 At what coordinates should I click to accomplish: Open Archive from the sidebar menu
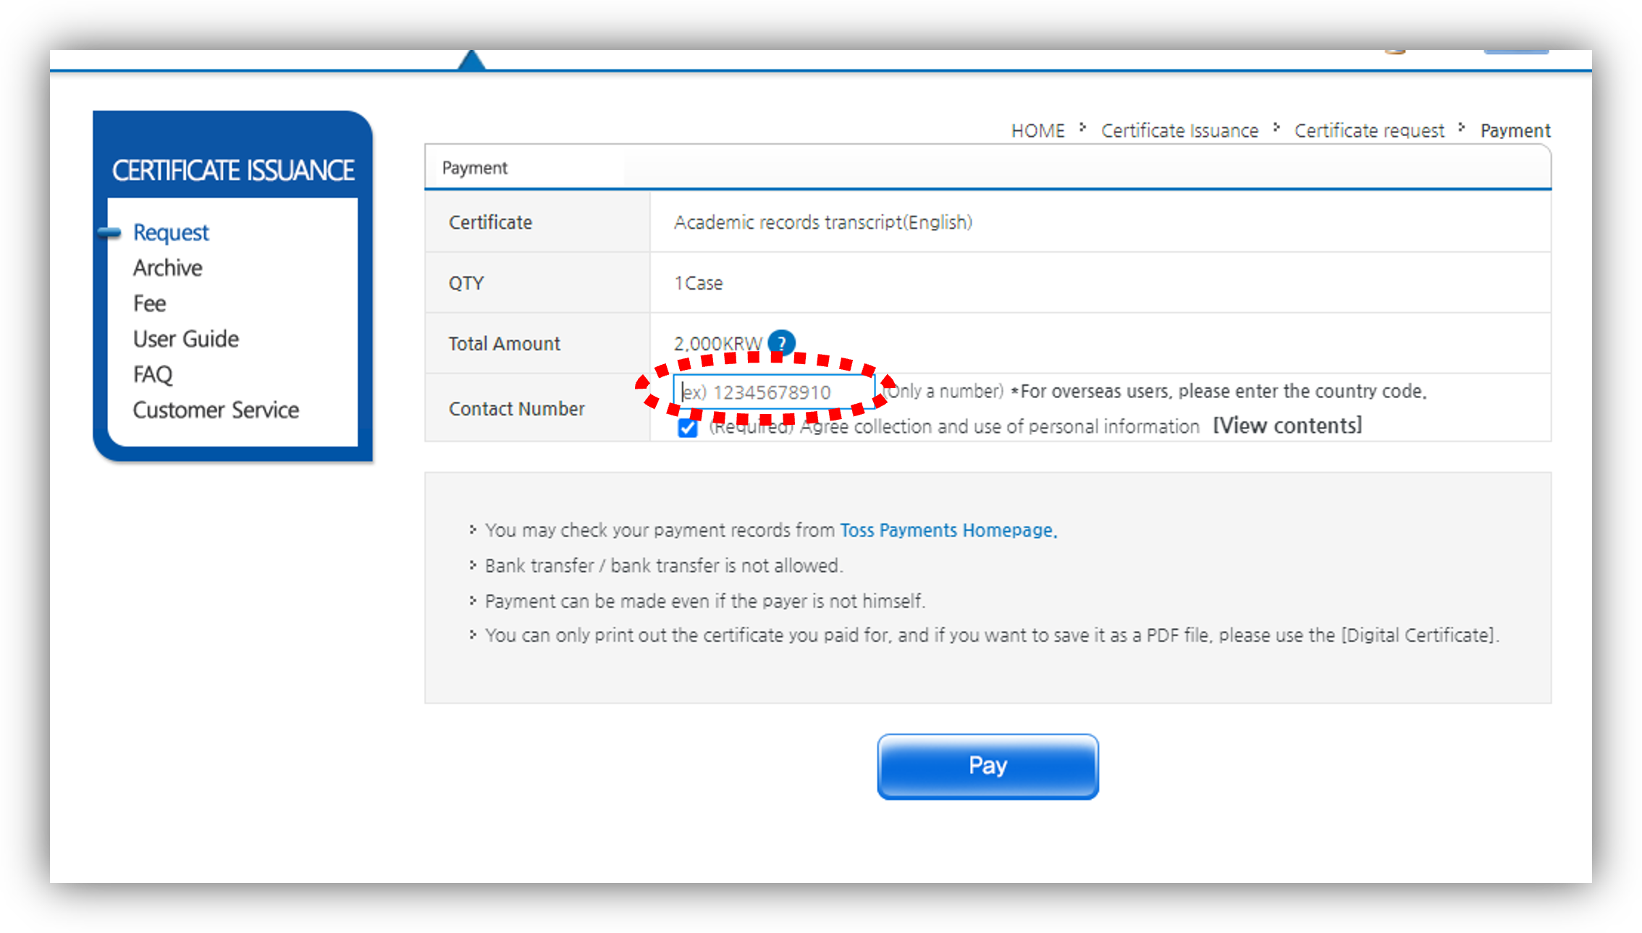coord(167,268)
